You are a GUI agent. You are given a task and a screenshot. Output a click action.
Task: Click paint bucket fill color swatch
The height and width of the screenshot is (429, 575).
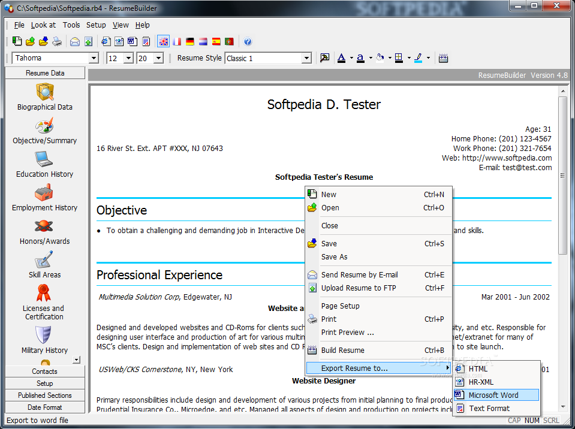pos(380,58)
